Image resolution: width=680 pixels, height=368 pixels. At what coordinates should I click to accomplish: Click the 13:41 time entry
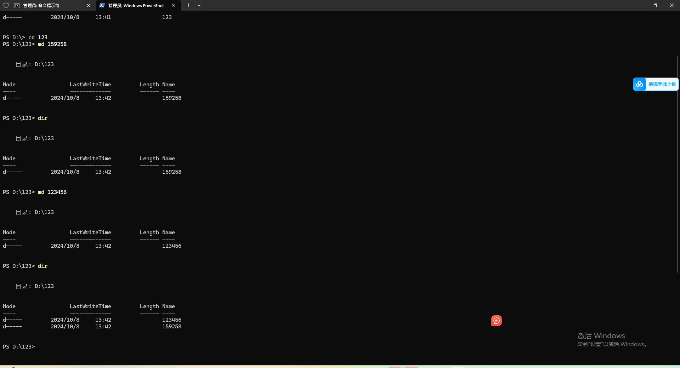[x=103, y=17]
